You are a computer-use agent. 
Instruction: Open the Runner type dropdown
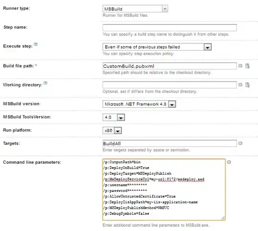(x=135, y=9)
